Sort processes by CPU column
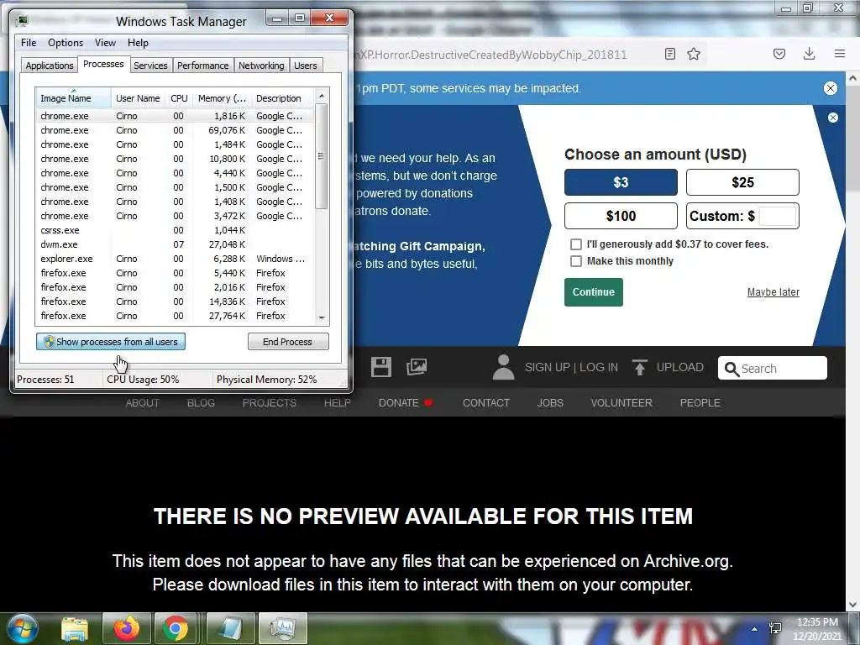The height and width of the screenshot is (645, 860). tap(179, 98)
